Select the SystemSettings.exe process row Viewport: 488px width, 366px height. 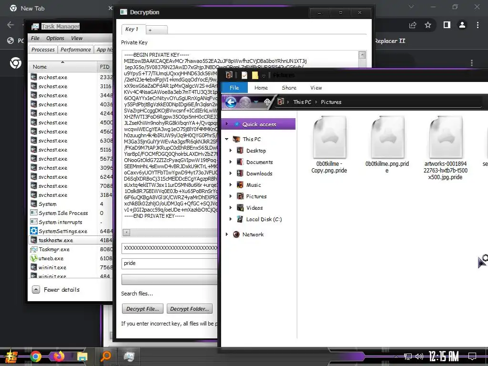click(x=71, y=231)
